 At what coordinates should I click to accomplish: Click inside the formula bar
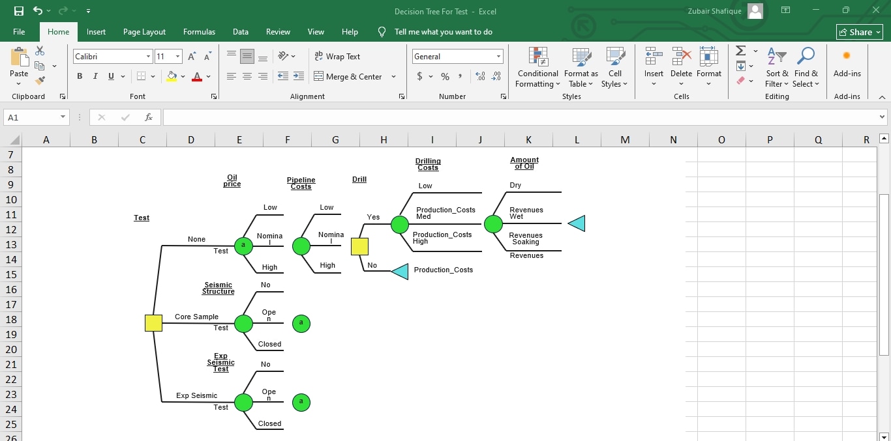[x=457, y=118]
